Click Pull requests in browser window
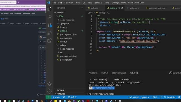 (5, 14)
